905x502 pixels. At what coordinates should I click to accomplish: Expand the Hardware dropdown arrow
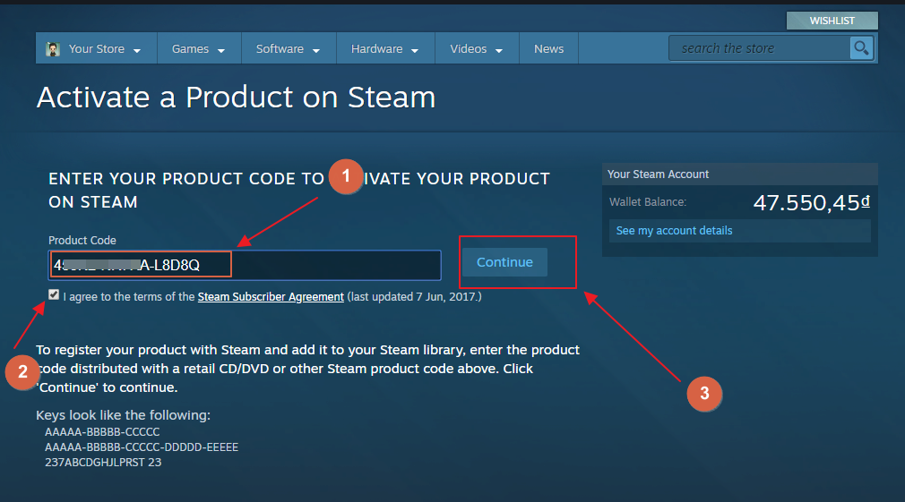(414, 51)
